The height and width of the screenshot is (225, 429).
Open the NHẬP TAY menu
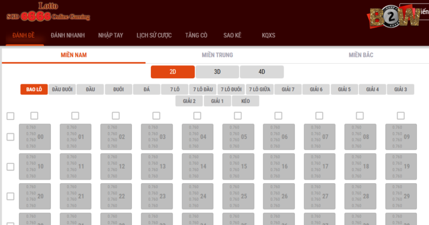(x=111, y=35)
